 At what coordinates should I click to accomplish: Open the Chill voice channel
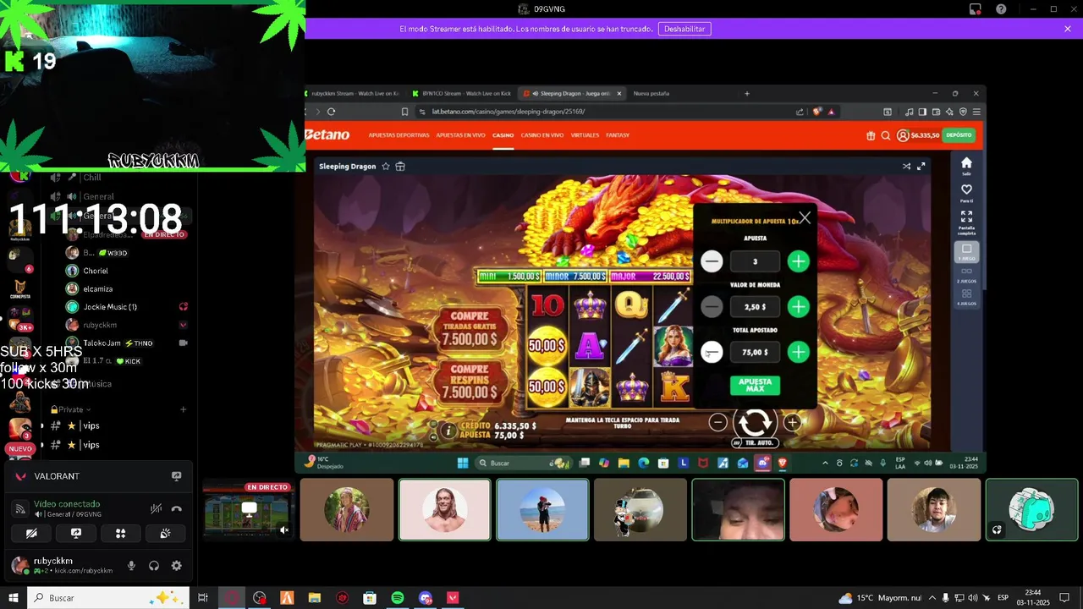pos(91,178)
